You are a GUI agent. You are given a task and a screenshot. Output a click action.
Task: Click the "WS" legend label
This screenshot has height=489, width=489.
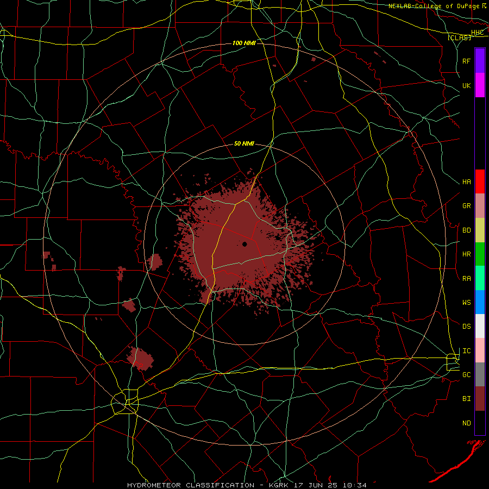pos(466,302)
